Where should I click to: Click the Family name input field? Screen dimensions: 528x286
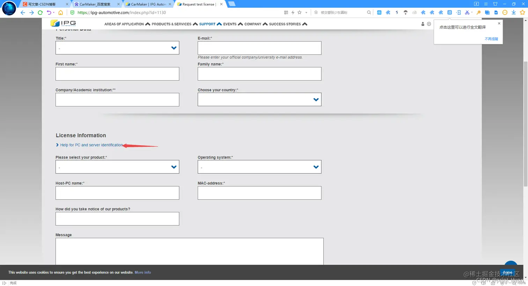click(x=259, y=74)
